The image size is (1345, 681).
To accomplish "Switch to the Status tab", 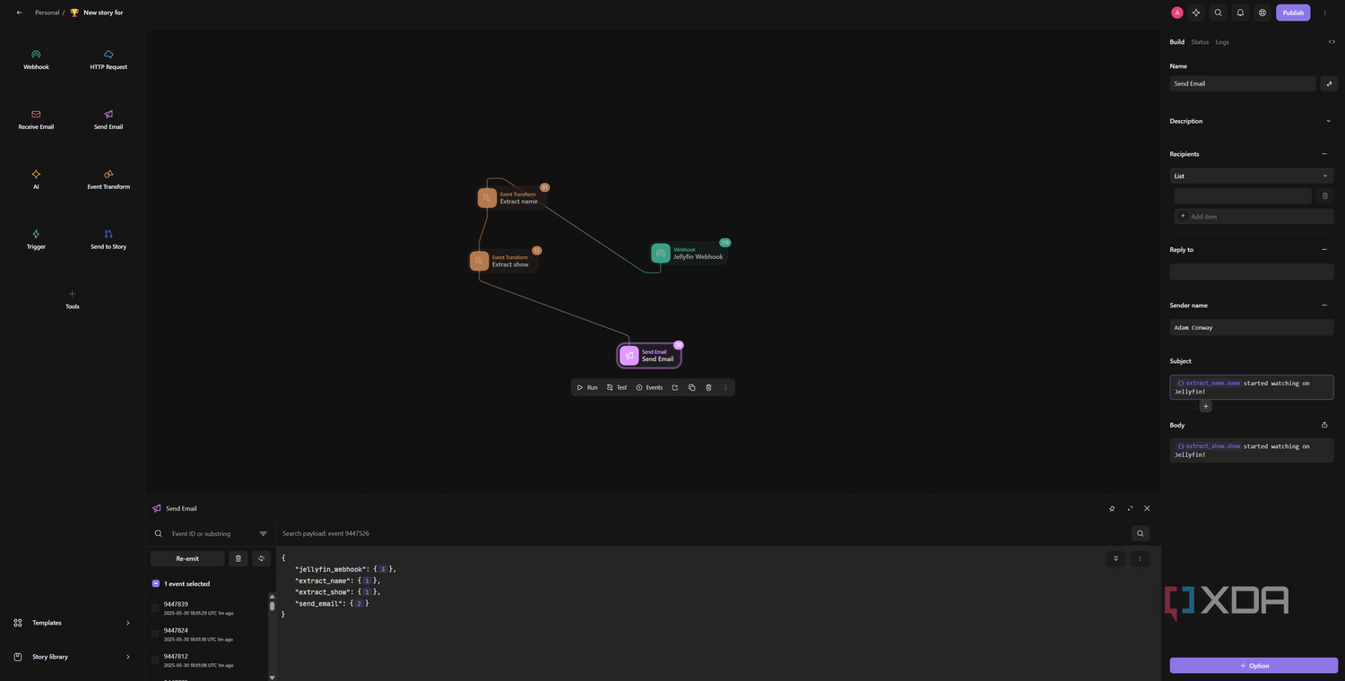I will tap(1200, 42).
